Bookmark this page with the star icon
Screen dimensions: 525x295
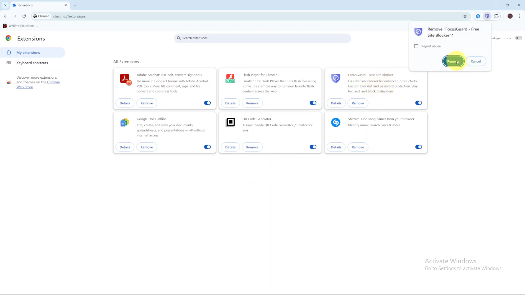[465, 16]
